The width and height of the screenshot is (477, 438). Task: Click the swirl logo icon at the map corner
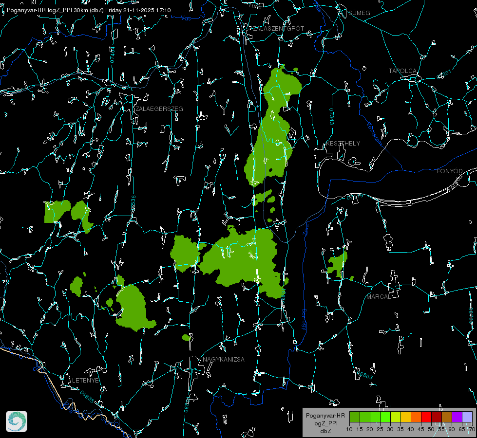17,421
